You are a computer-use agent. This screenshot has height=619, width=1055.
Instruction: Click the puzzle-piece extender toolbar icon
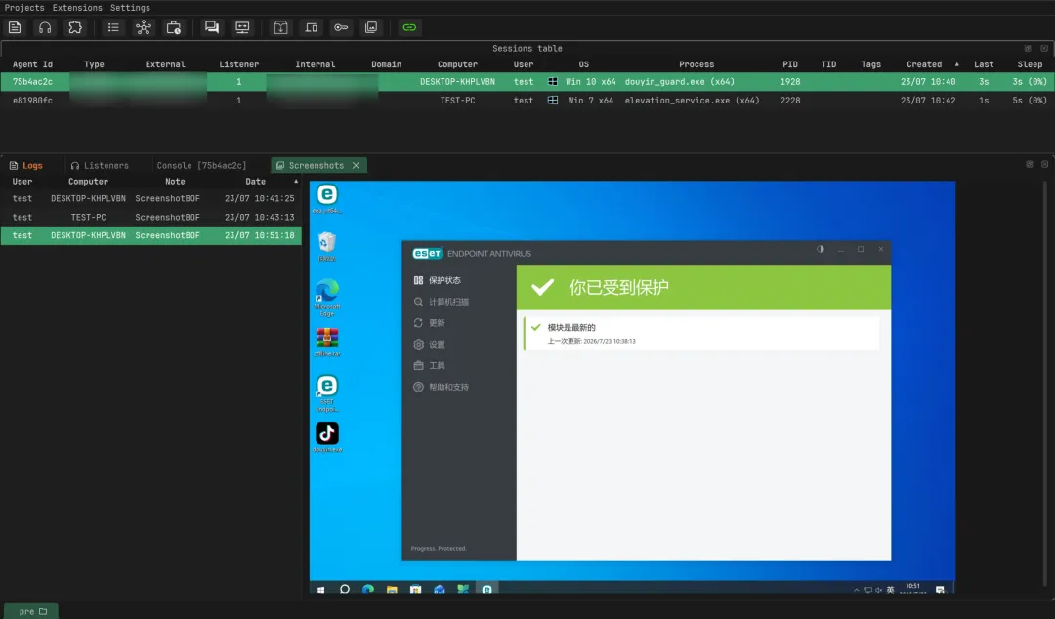click(75, 27)
